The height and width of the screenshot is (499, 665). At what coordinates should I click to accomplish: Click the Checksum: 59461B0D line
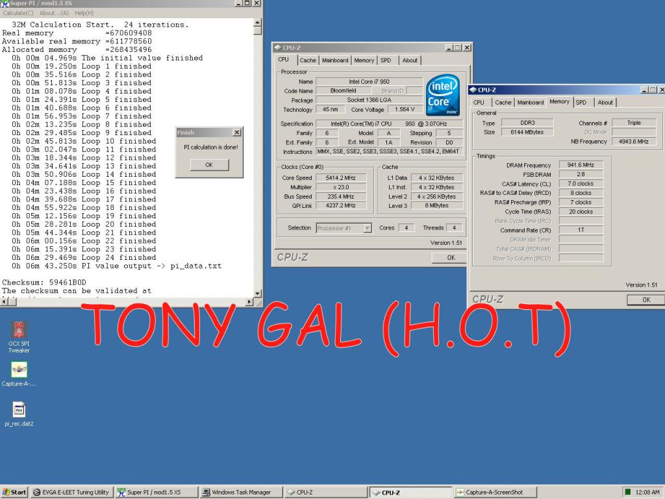click(44, 282)
